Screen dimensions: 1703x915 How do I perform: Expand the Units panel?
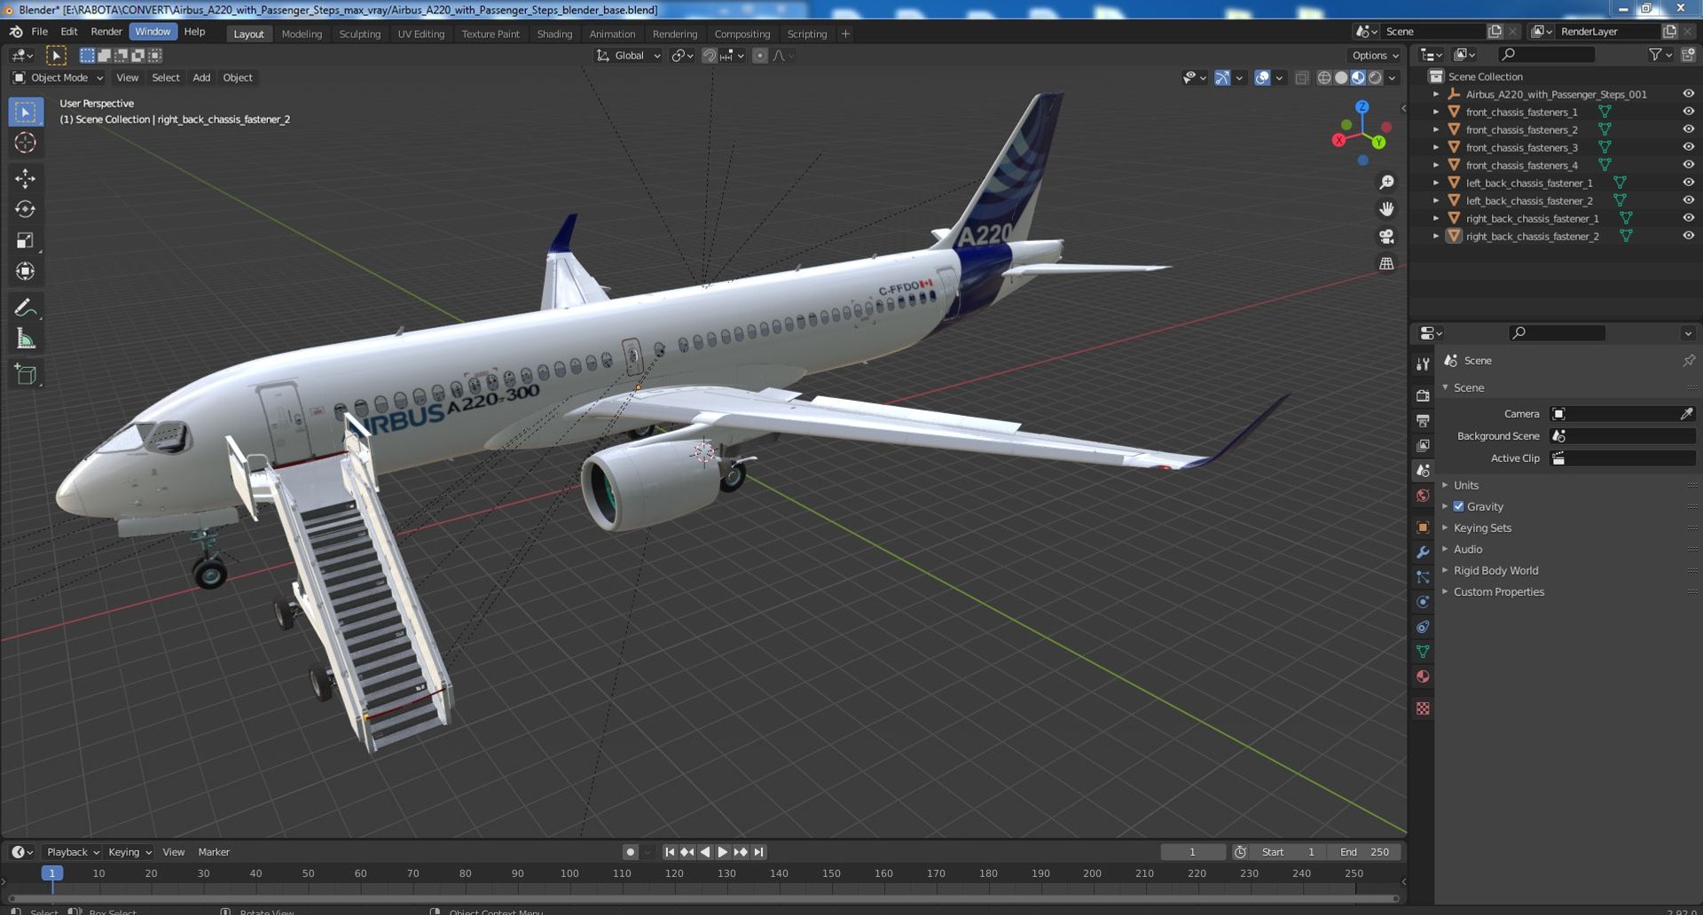pyautogui.click(x=1466, y=485)
